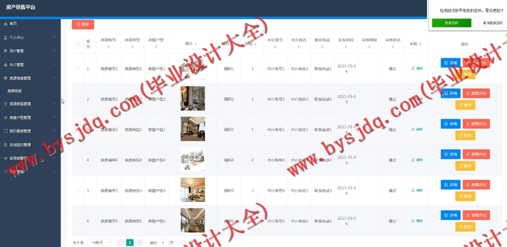The height and width of the screenshot is (247, 507).
Task: Sort by 房屋户型 using its sort arrows
Action: coord(156,47)
